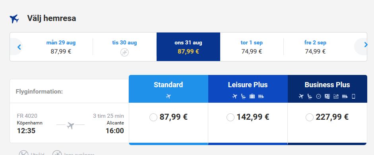
Task: Click flight FR 4020 information row
Action: click(69, 123)
